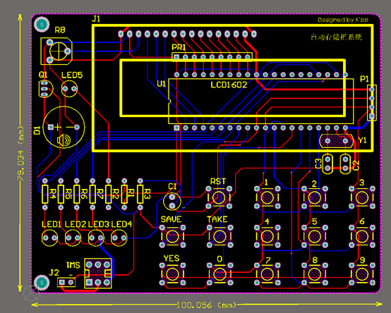Select the C1 capacitor footprint

pos(172,201)
